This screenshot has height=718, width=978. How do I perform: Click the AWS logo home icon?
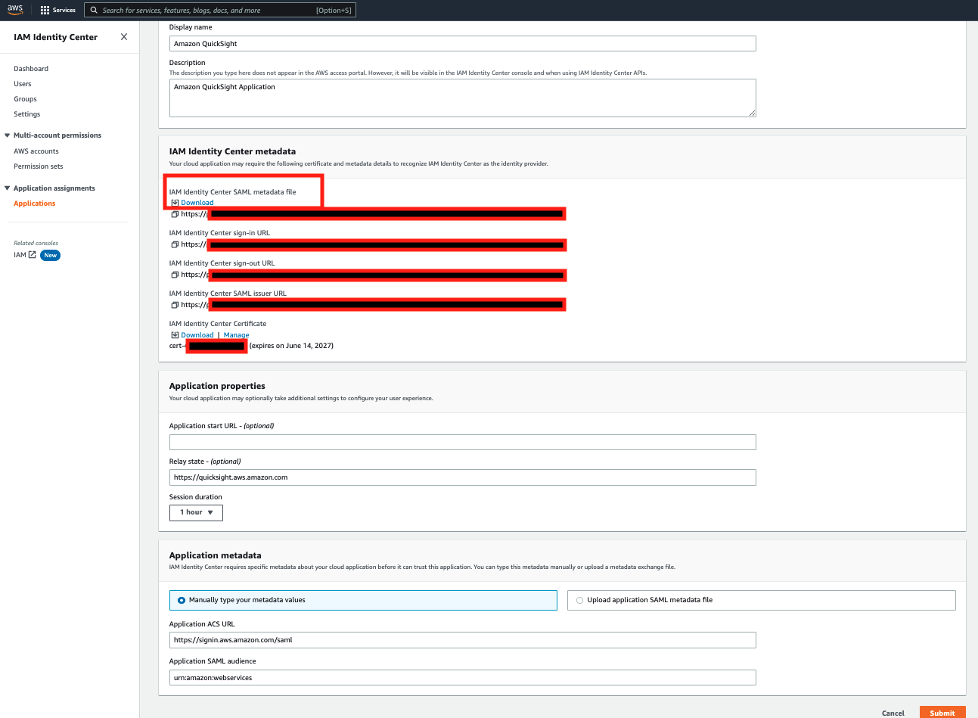(15, 10)
